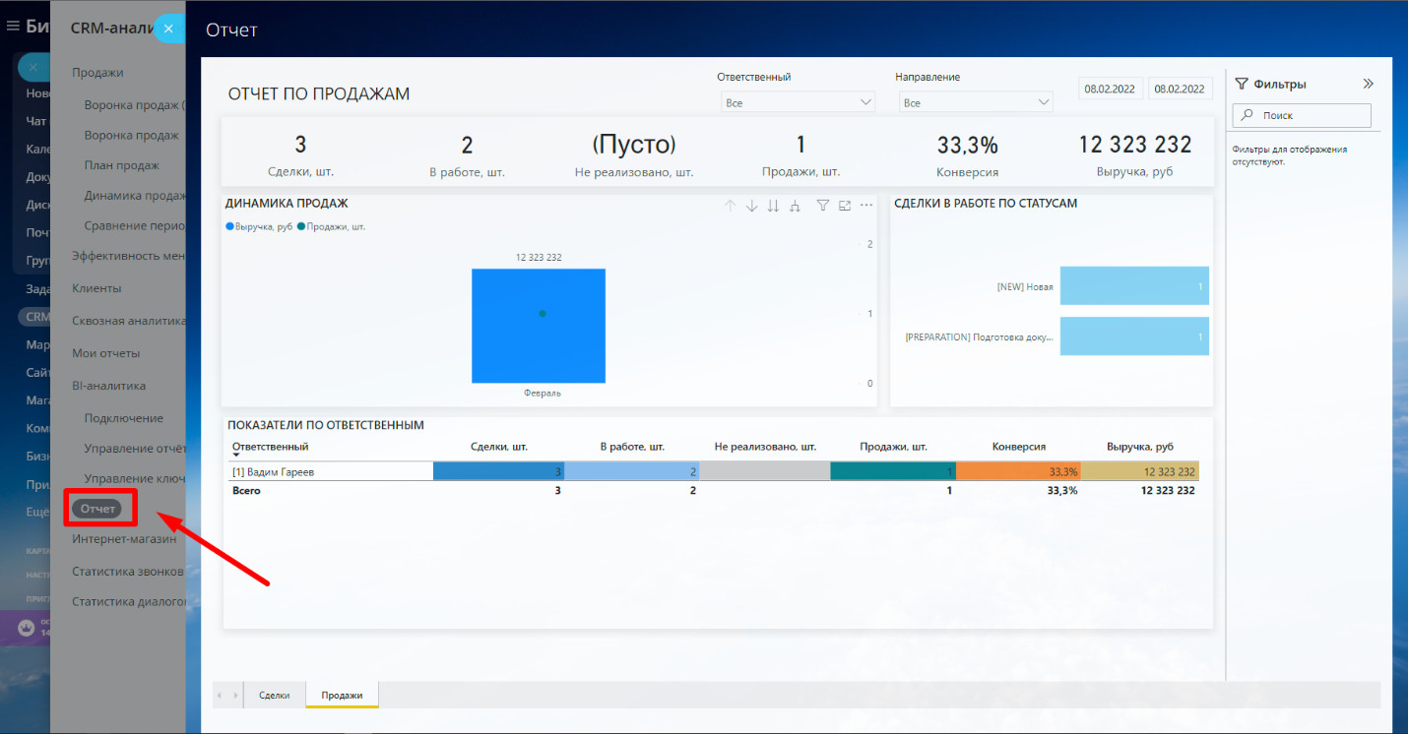
Task: Open the hamburger menu beside Битрикс logo
Action: pos(13,26)
